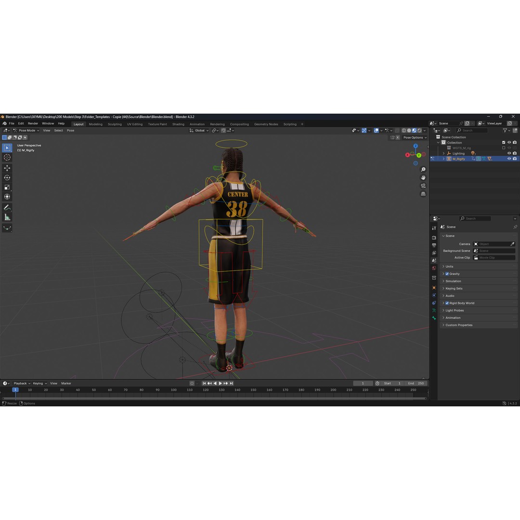Select the Select Box tool
The width and height of the screenshot is (520, 520).
click(x=7, y=148)
